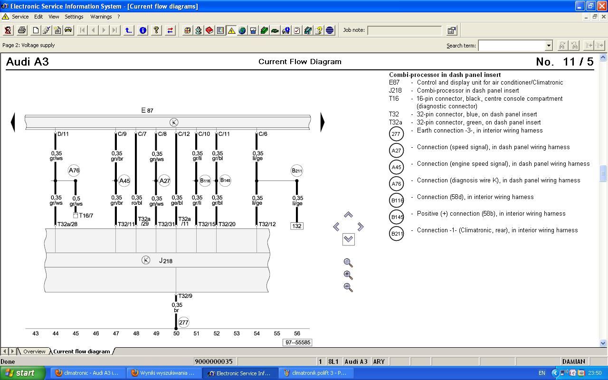Open the document with checkmark icon

(x=47, y=30)
